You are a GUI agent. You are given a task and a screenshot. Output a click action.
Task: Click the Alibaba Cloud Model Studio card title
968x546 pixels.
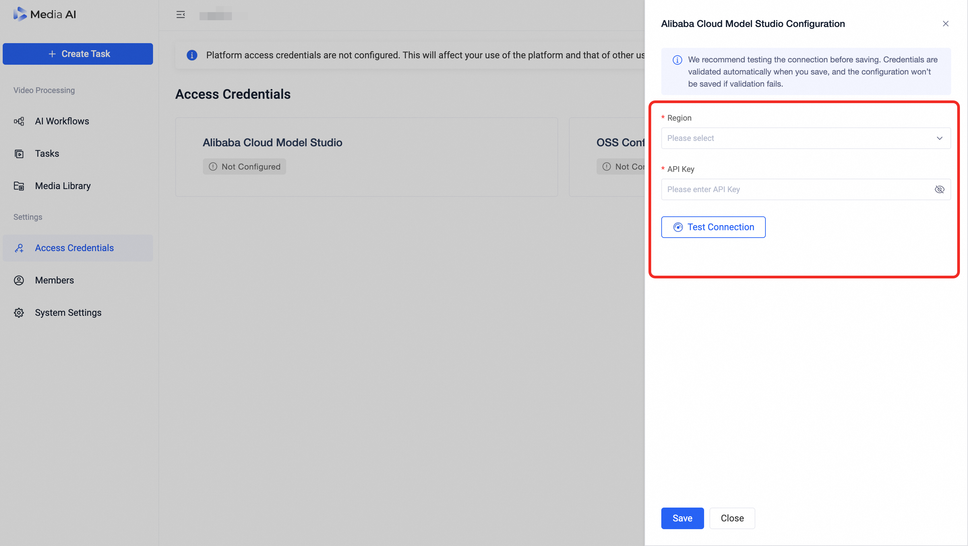pyautogui.click(x=272, y=143)
